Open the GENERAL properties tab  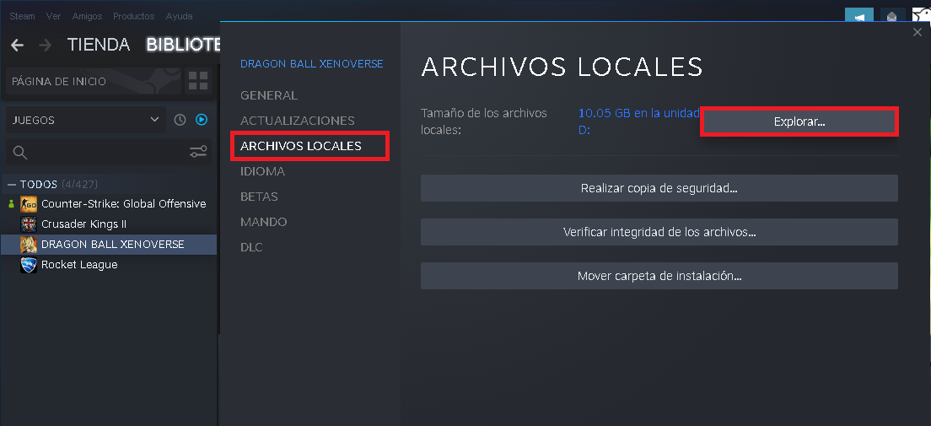pyautogui.click(x=269, y=95)
